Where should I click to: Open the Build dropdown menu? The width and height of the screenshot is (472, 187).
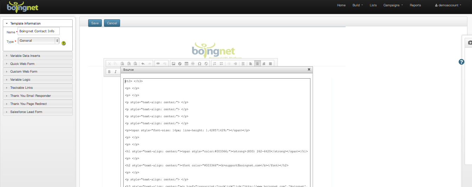[358, 5]
